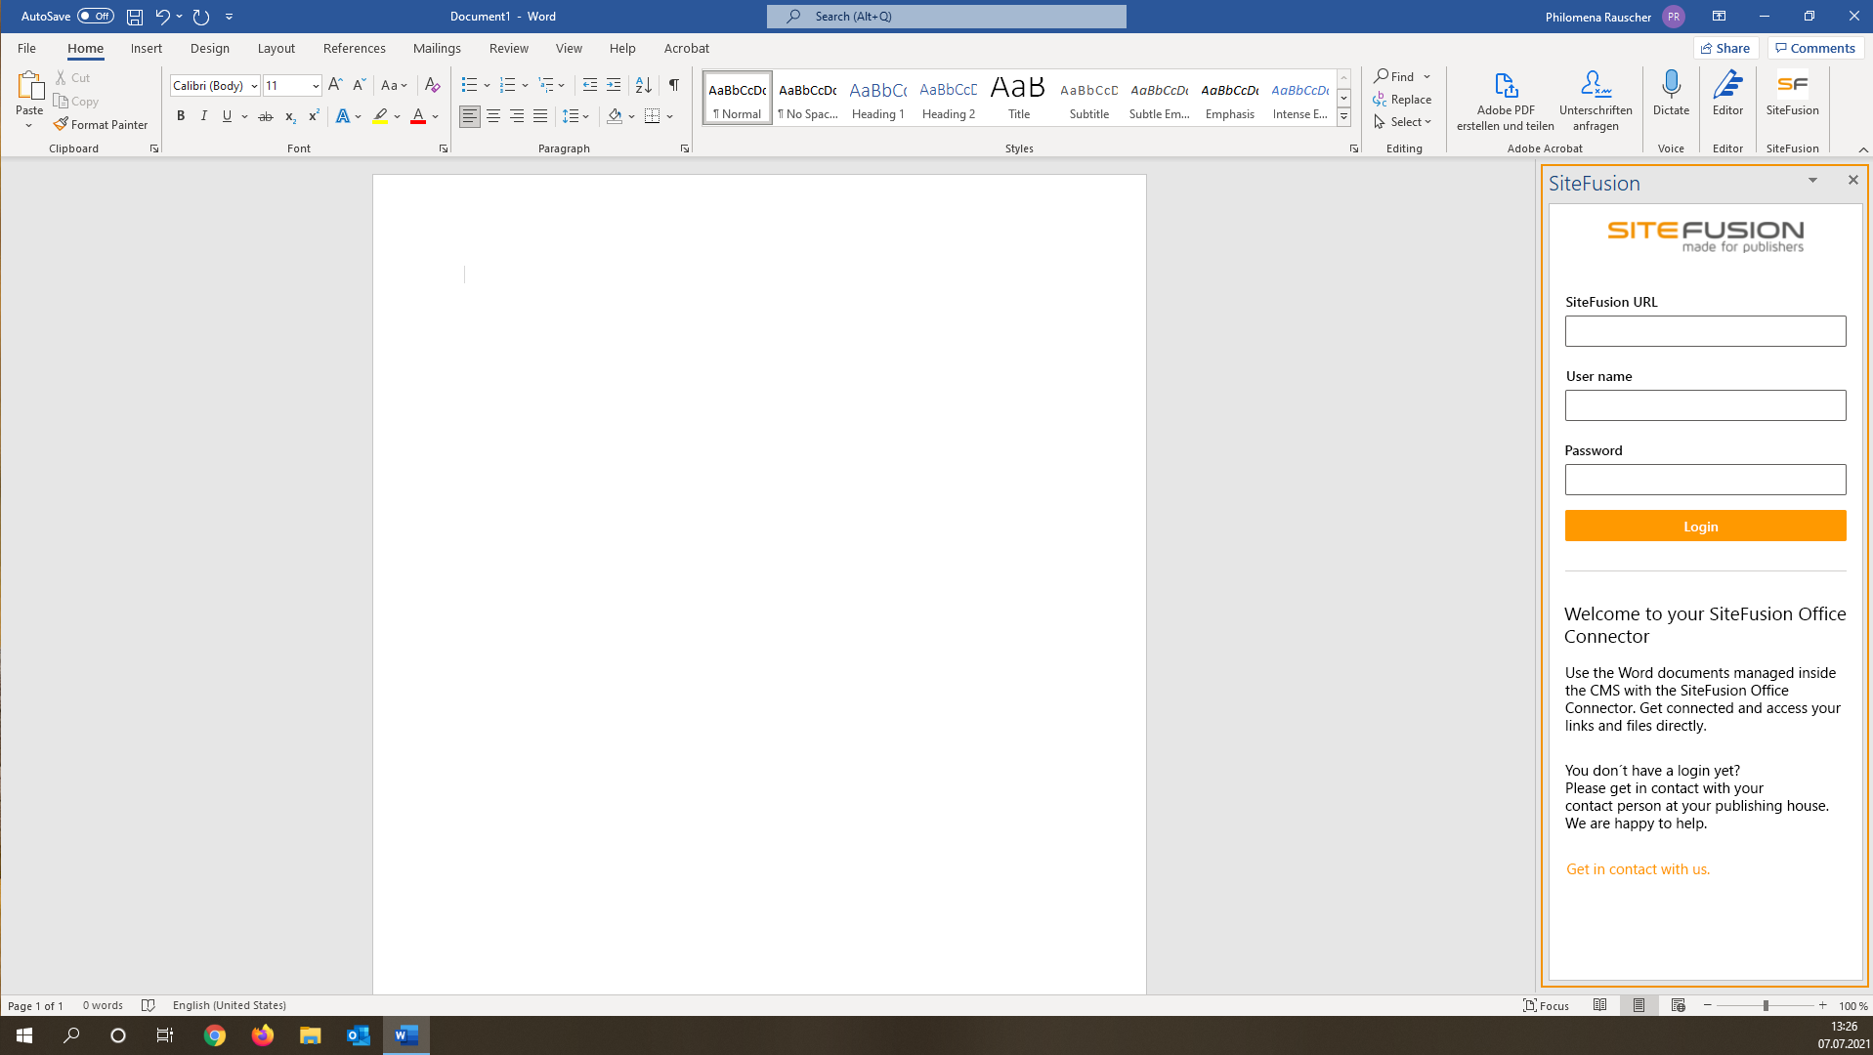Open the font size dropdown

pos(316,86)
